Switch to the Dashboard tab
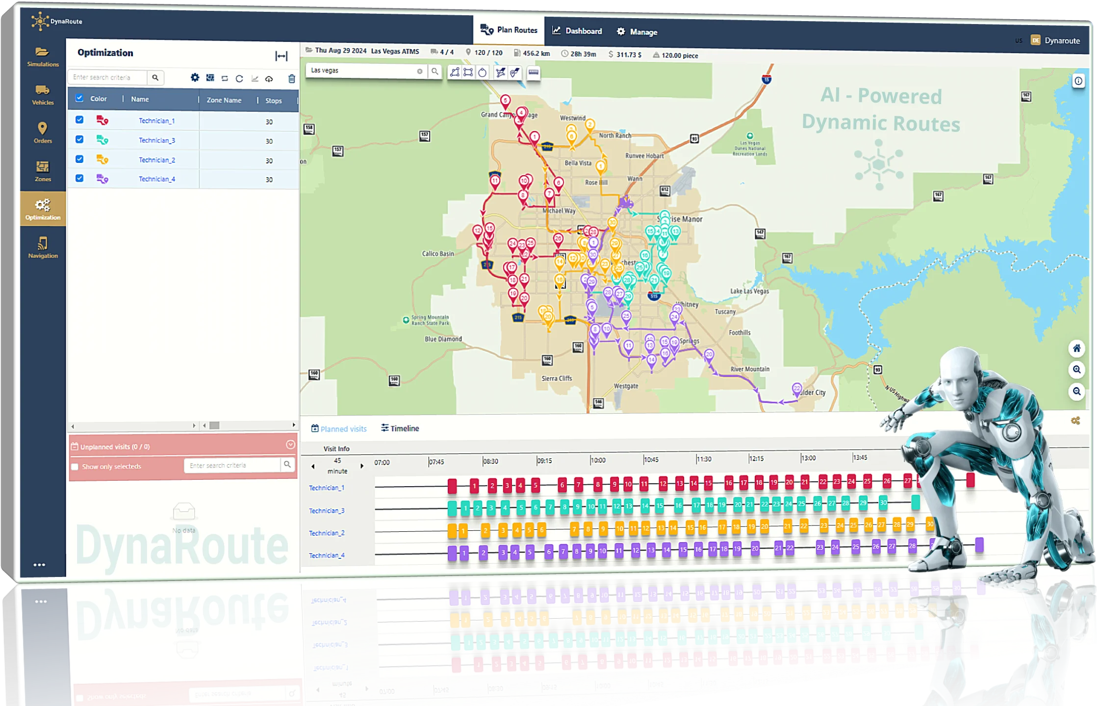 [x=577, y=31]
